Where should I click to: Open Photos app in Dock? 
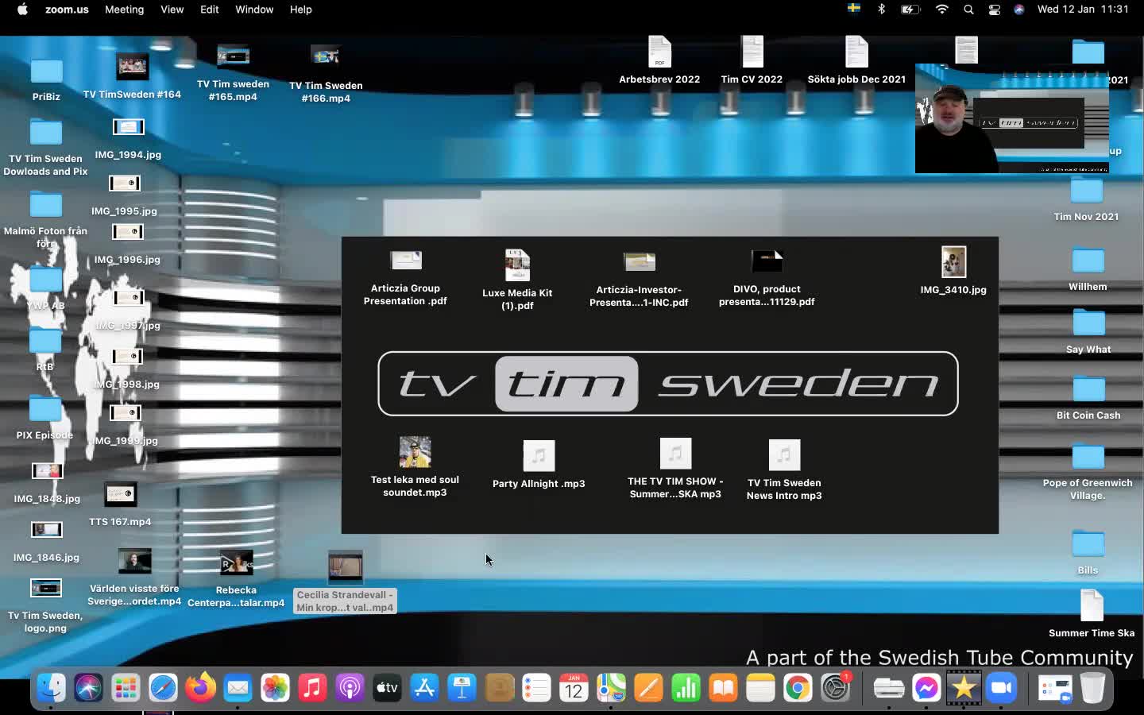pos(275,688)
